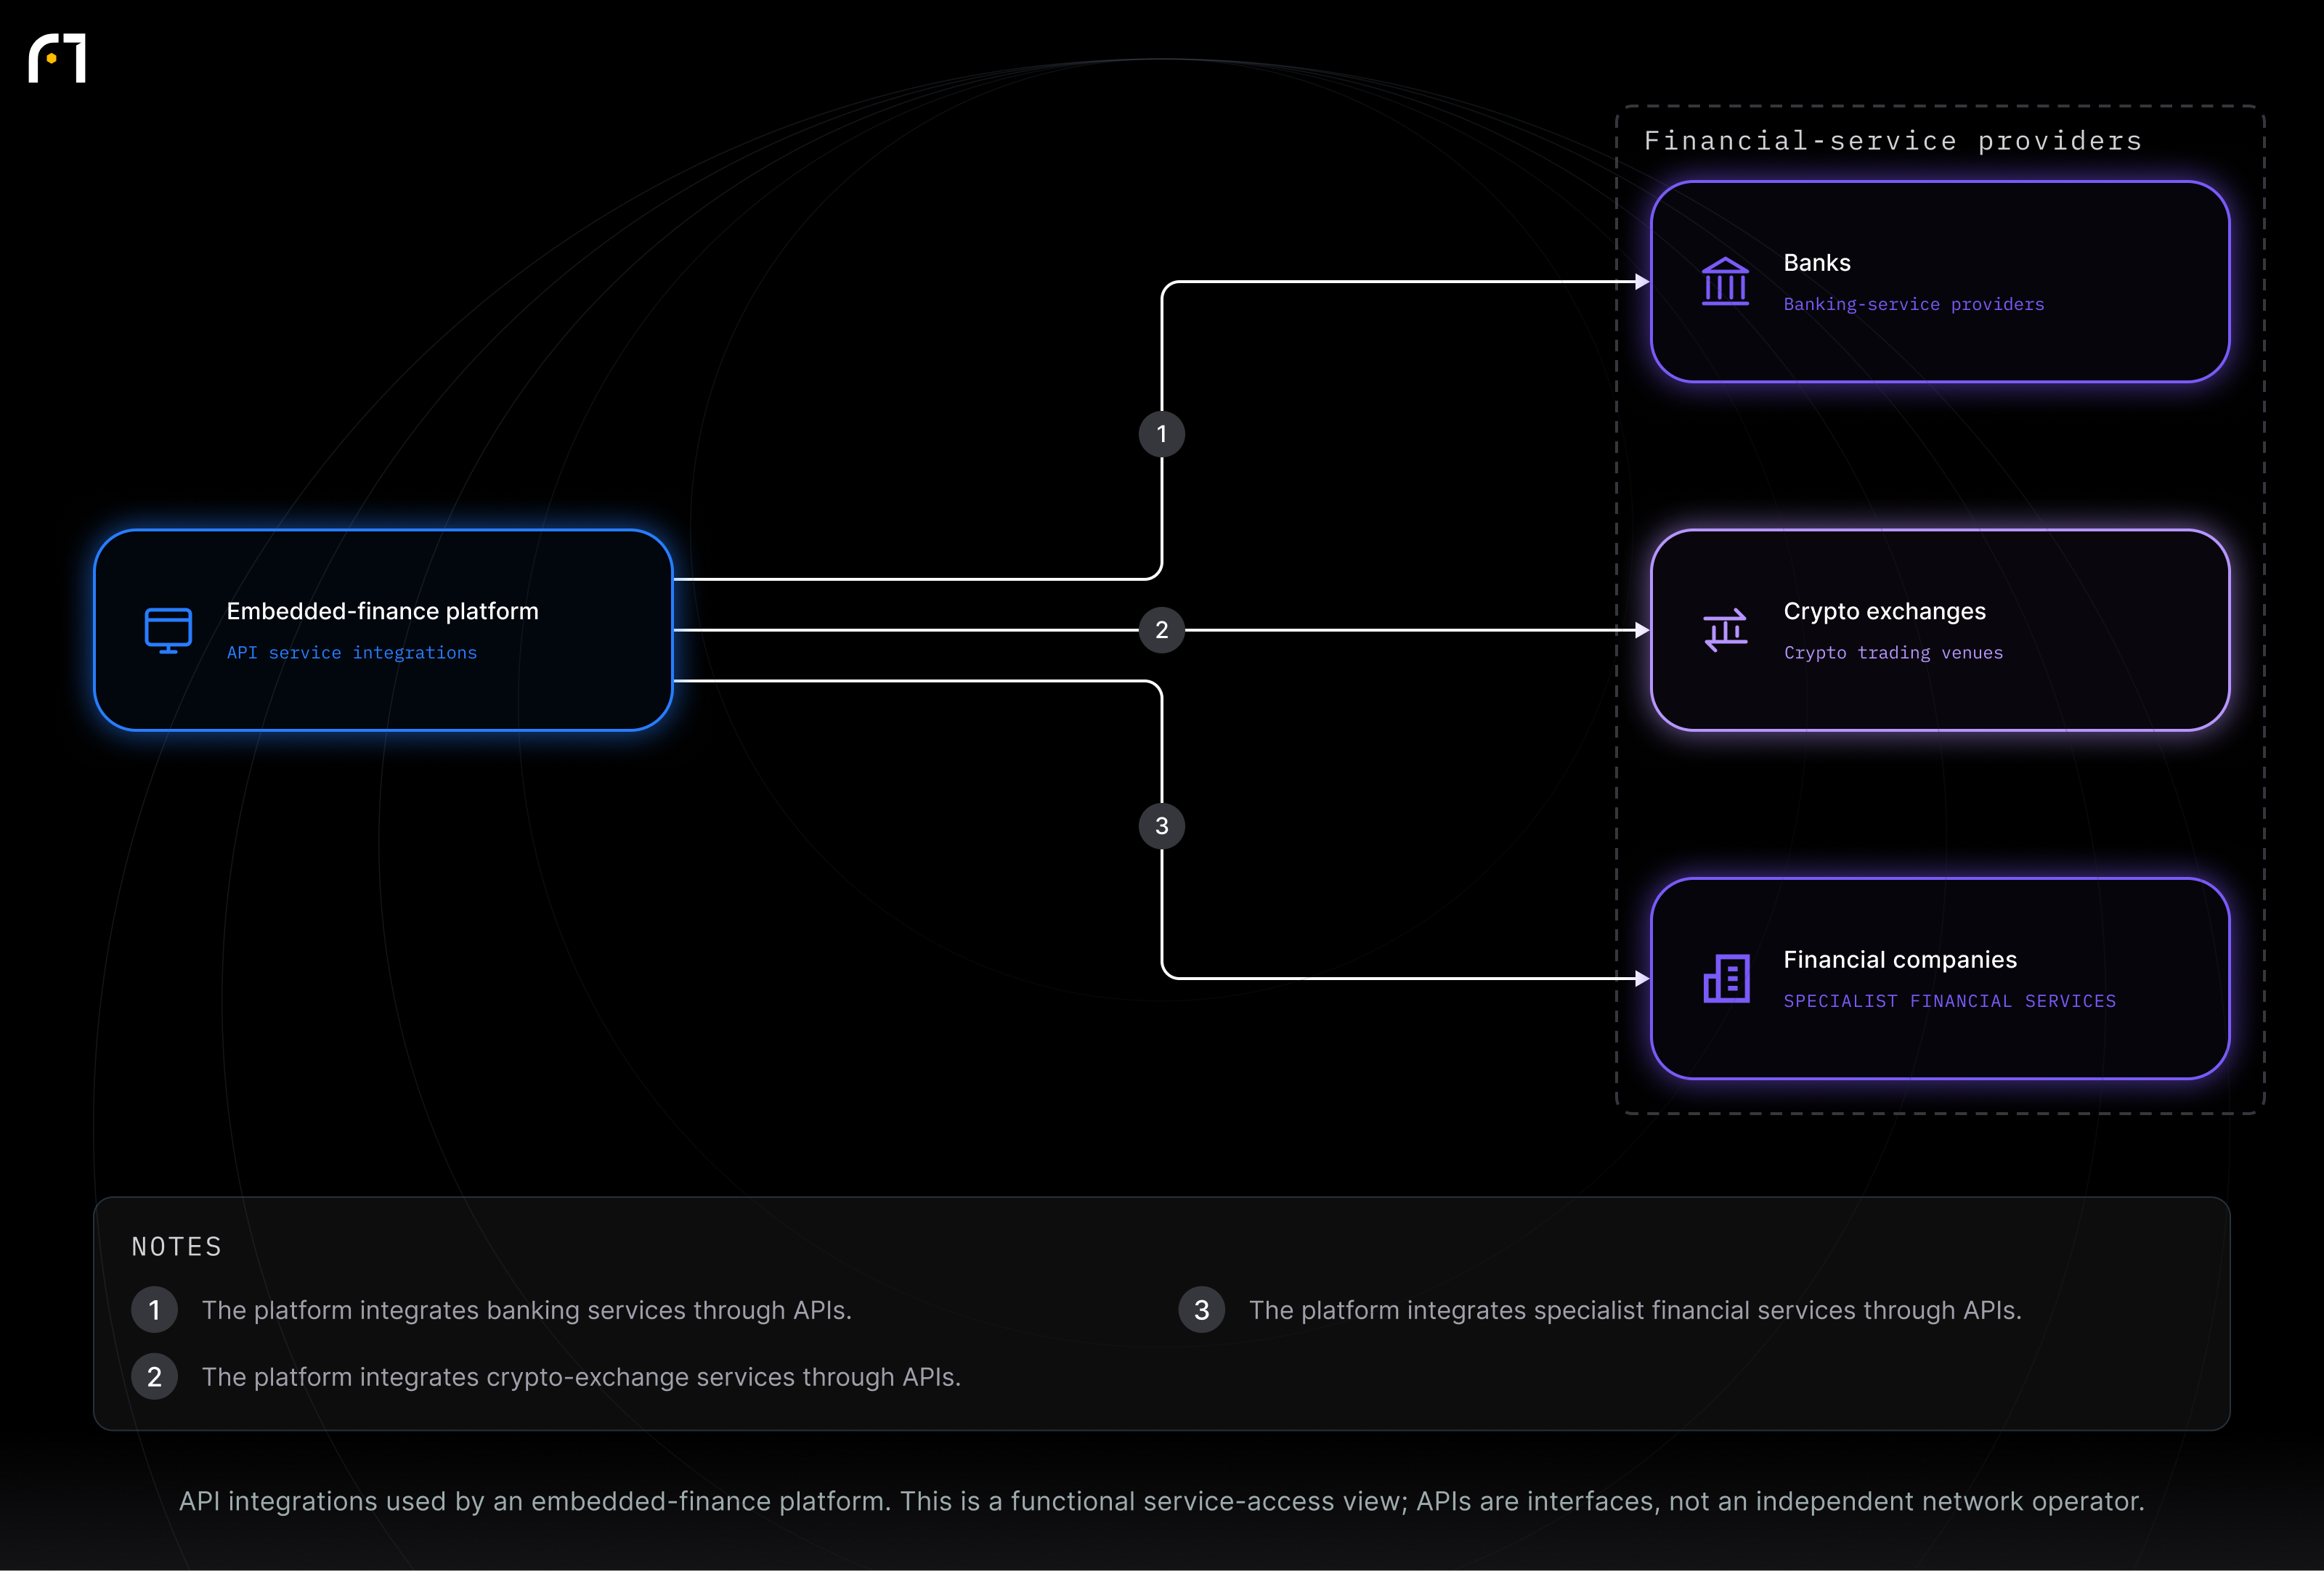Select the 'Banks' card title
The image size is (2324, 1571).
[1817, 263]
